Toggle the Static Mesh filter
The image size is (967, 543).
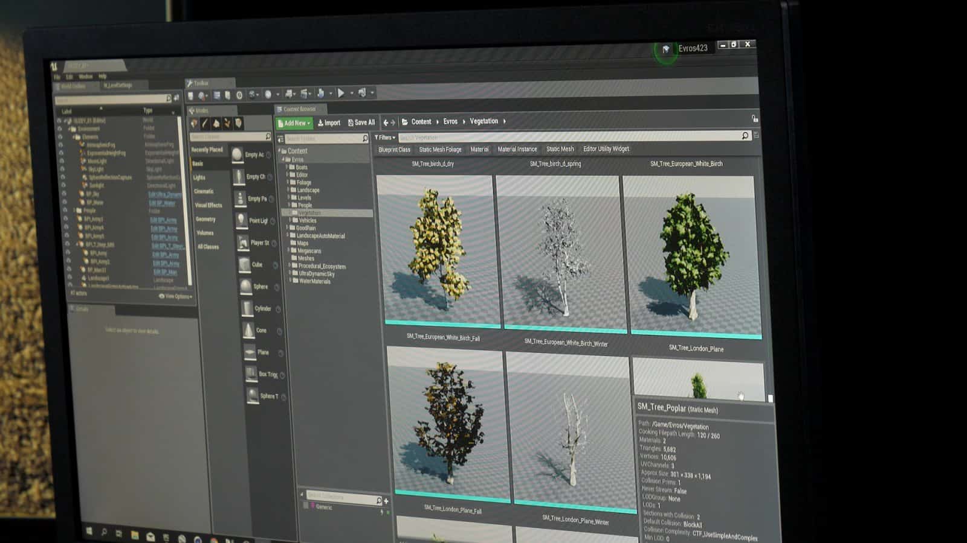pos(560,149)
